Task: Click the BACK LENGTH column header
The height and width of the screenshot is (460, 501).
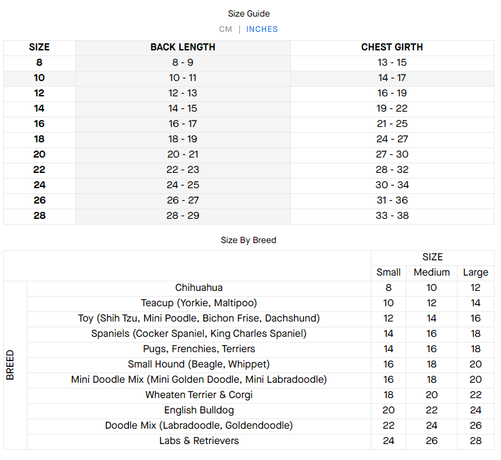Action: pos(183,47)
